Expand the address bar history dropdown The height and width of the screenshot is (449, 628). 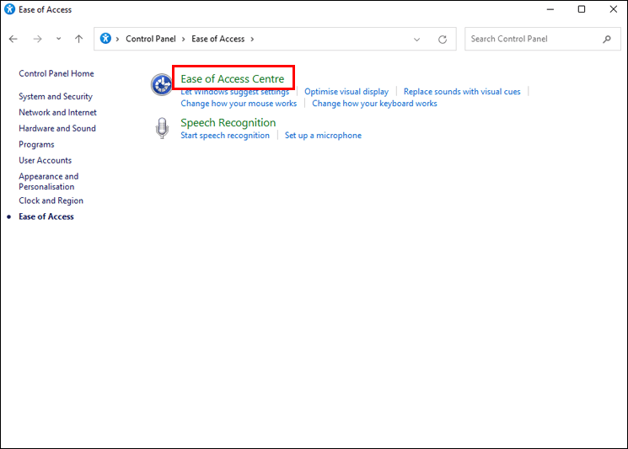[x=417, y=39]
